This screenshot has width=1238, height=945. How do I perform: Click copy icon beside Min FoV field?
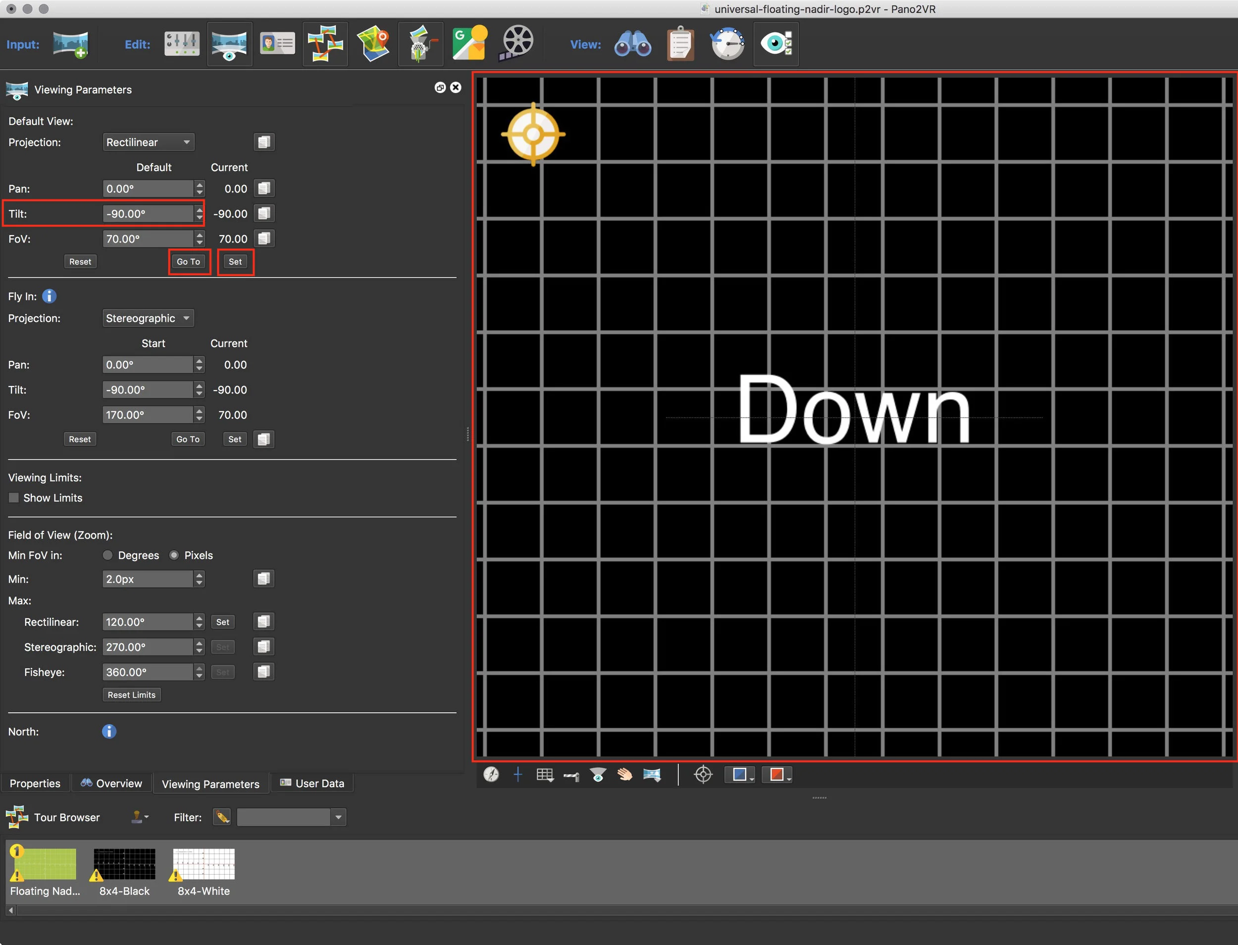pyautogui.click(x=263, y=579)
